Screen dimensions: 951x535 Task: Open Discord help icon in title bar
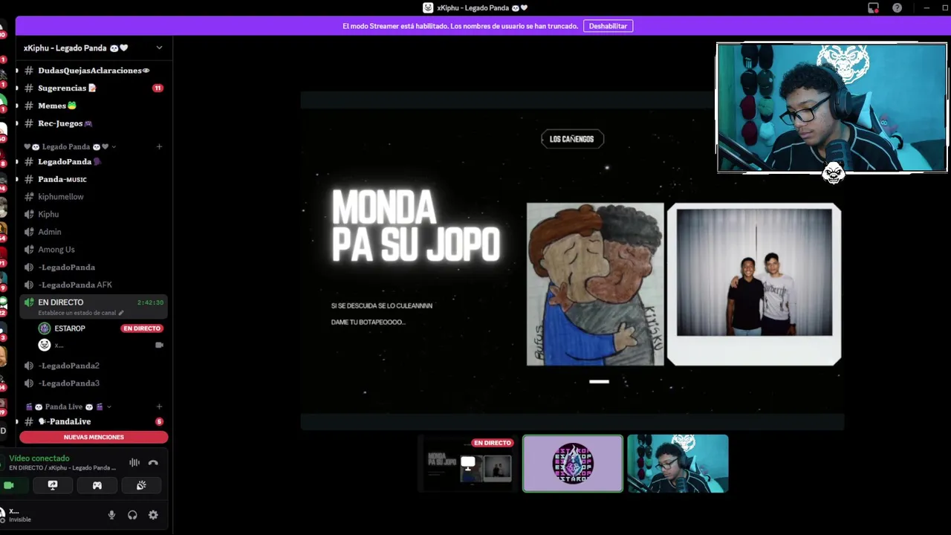point(897,7)
